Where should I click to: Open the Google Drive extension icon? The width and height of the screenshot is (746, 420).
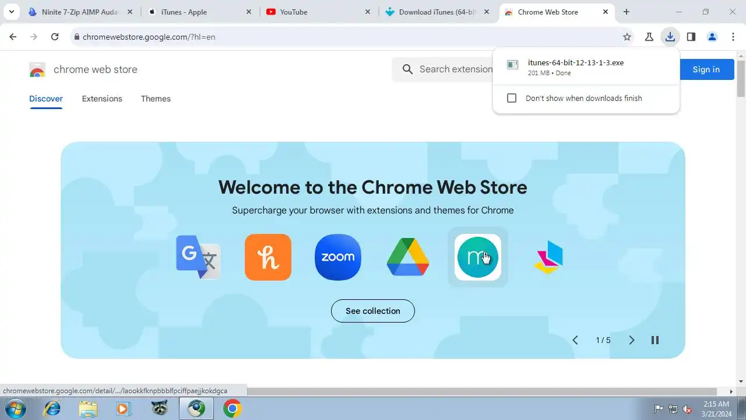408,257
